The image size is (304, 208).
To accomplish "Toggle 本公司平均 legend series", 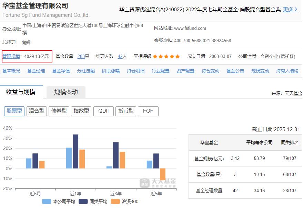I will pos(59,201).
